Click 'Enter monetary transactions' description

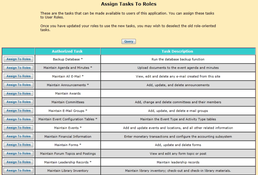[x=178, y=137]
